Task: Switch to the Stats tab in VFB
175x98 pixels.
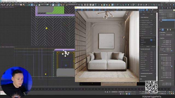Action: point(144,12)
